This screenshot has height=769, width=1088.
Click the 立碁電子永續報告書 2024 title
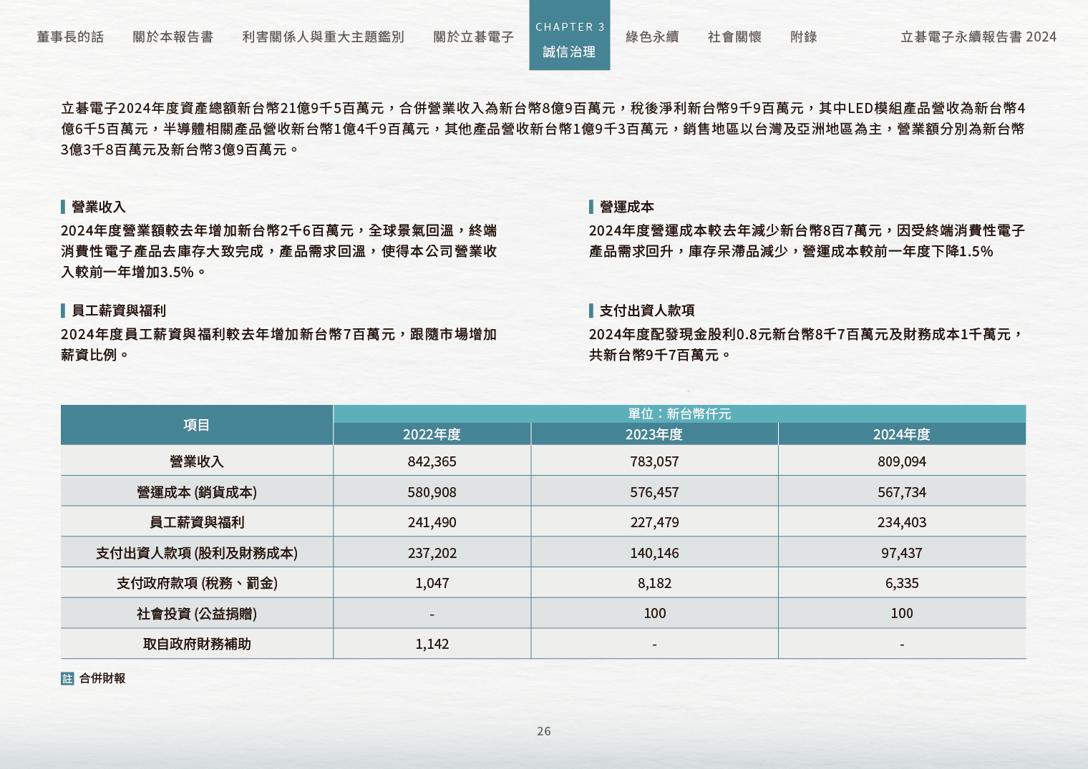[x=978, y=36]
